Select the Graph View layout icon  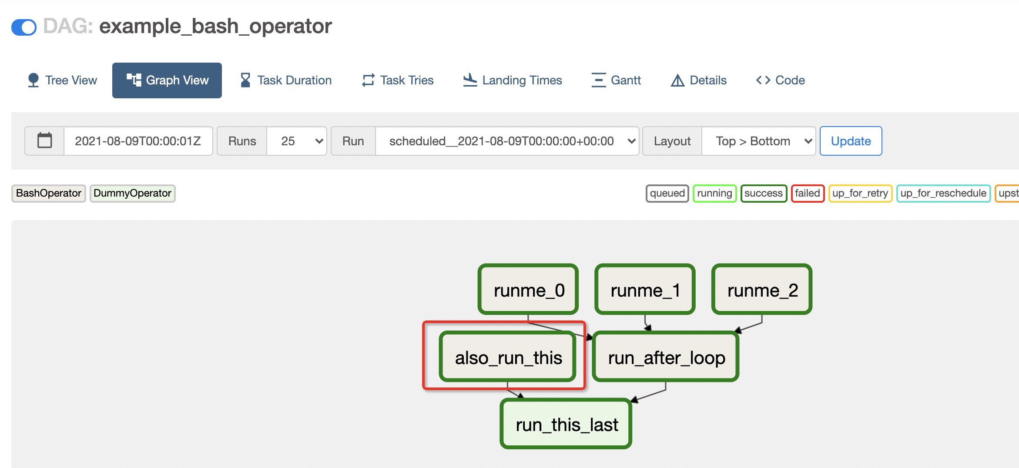click(x=134, y=80)
